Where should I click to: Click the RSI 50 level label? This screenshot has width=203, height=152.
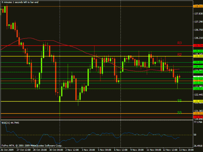195,135
